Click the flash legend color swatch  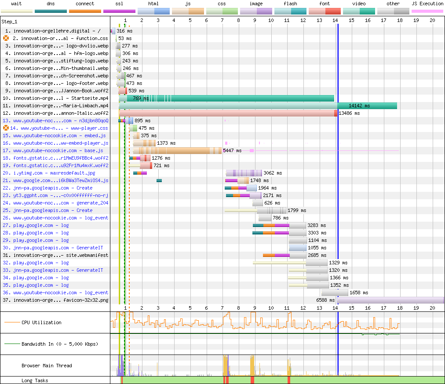coord(290,11)
